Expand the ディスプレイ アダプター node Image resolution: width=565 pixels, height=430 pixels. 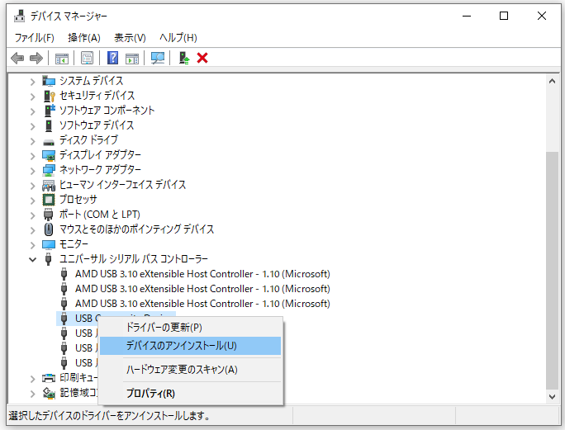[x=33, y=156]
